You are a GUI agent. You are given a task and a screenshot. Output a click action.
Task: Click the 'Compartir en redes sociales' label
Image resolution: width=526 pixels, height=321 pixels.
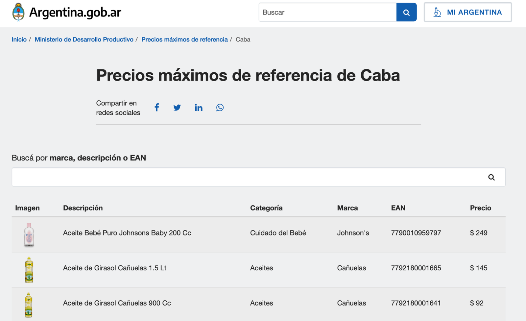coord(118,108)
